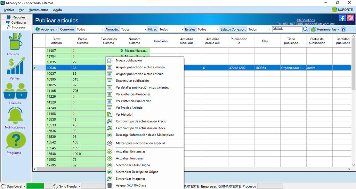Image resolution: width=356 pixels, height=189 pixels.
Task: Expand the Estatus Conexion dropdown
Action: 259,29
